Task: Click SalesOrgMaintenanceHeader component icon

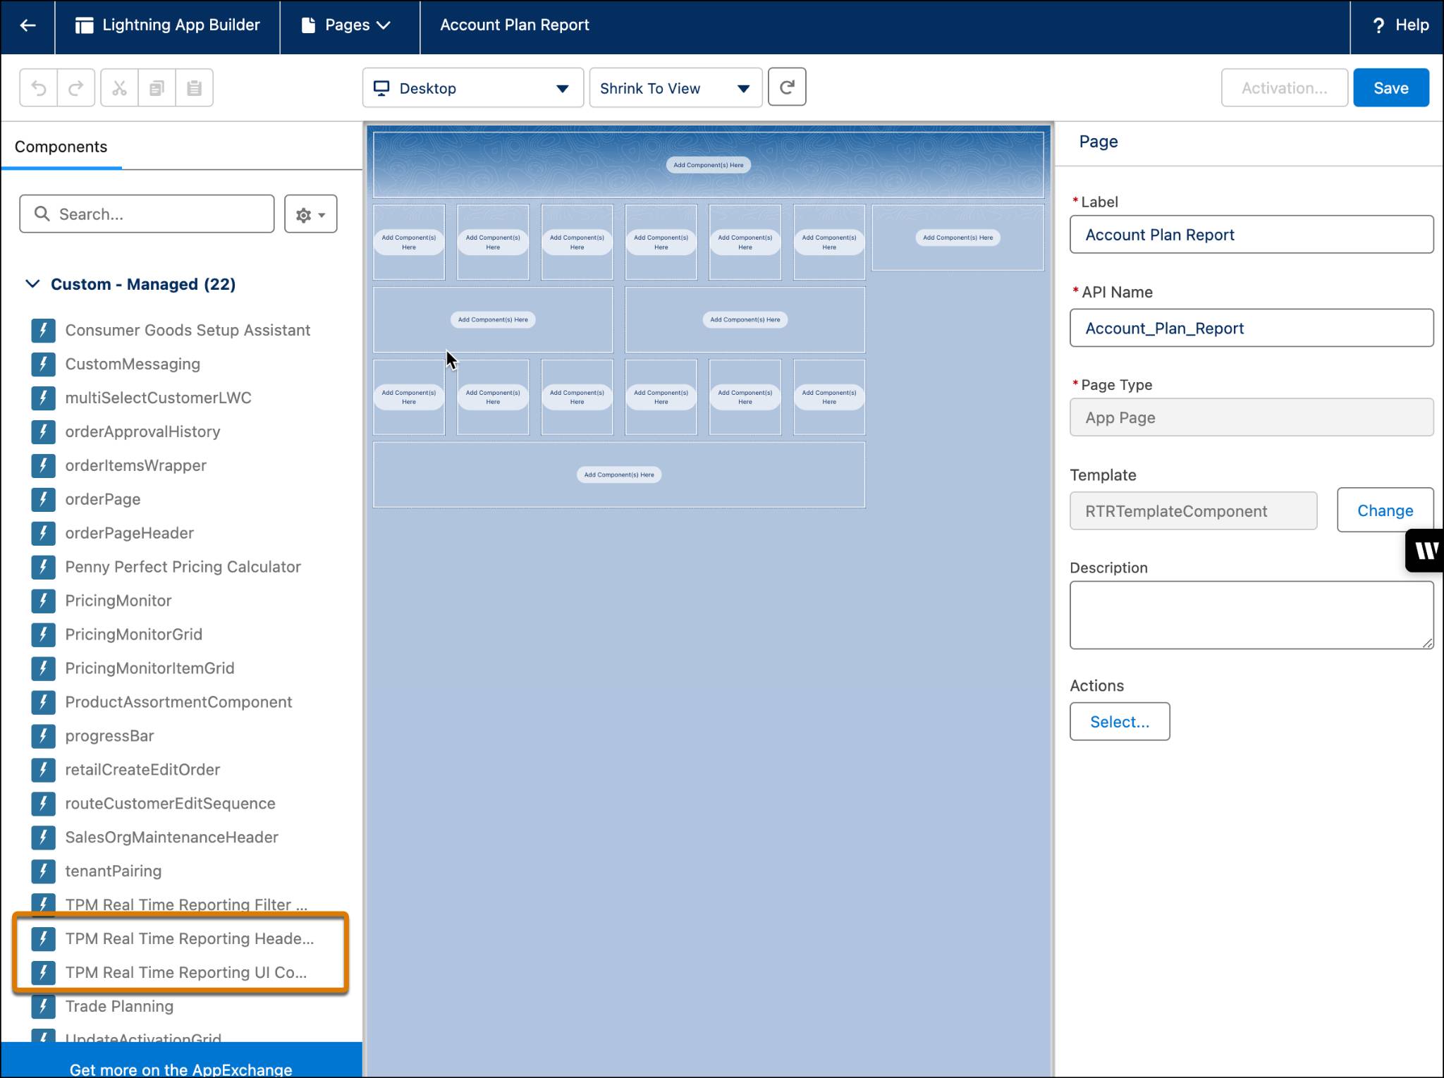Action: [x=44, y=838]
